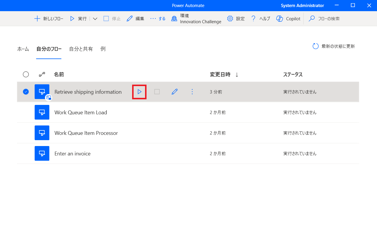Open more actions for Retrieve shipping information
The height and width of the screenshot is (228, 377).
click(192, 92)
